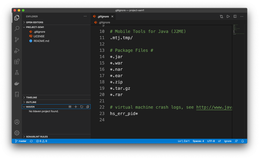Click the text *.tar.gz on line 19
The width and height of the screenshot is (259, 159).
point(120,88)
